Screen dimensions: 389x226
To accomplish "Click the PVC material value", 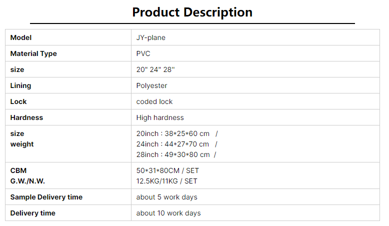I will [143, 53].
